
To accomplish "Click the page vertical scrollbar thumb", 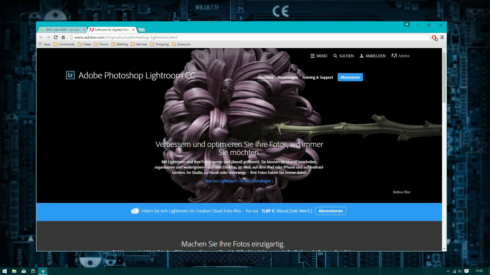I will tap(444, 78).
